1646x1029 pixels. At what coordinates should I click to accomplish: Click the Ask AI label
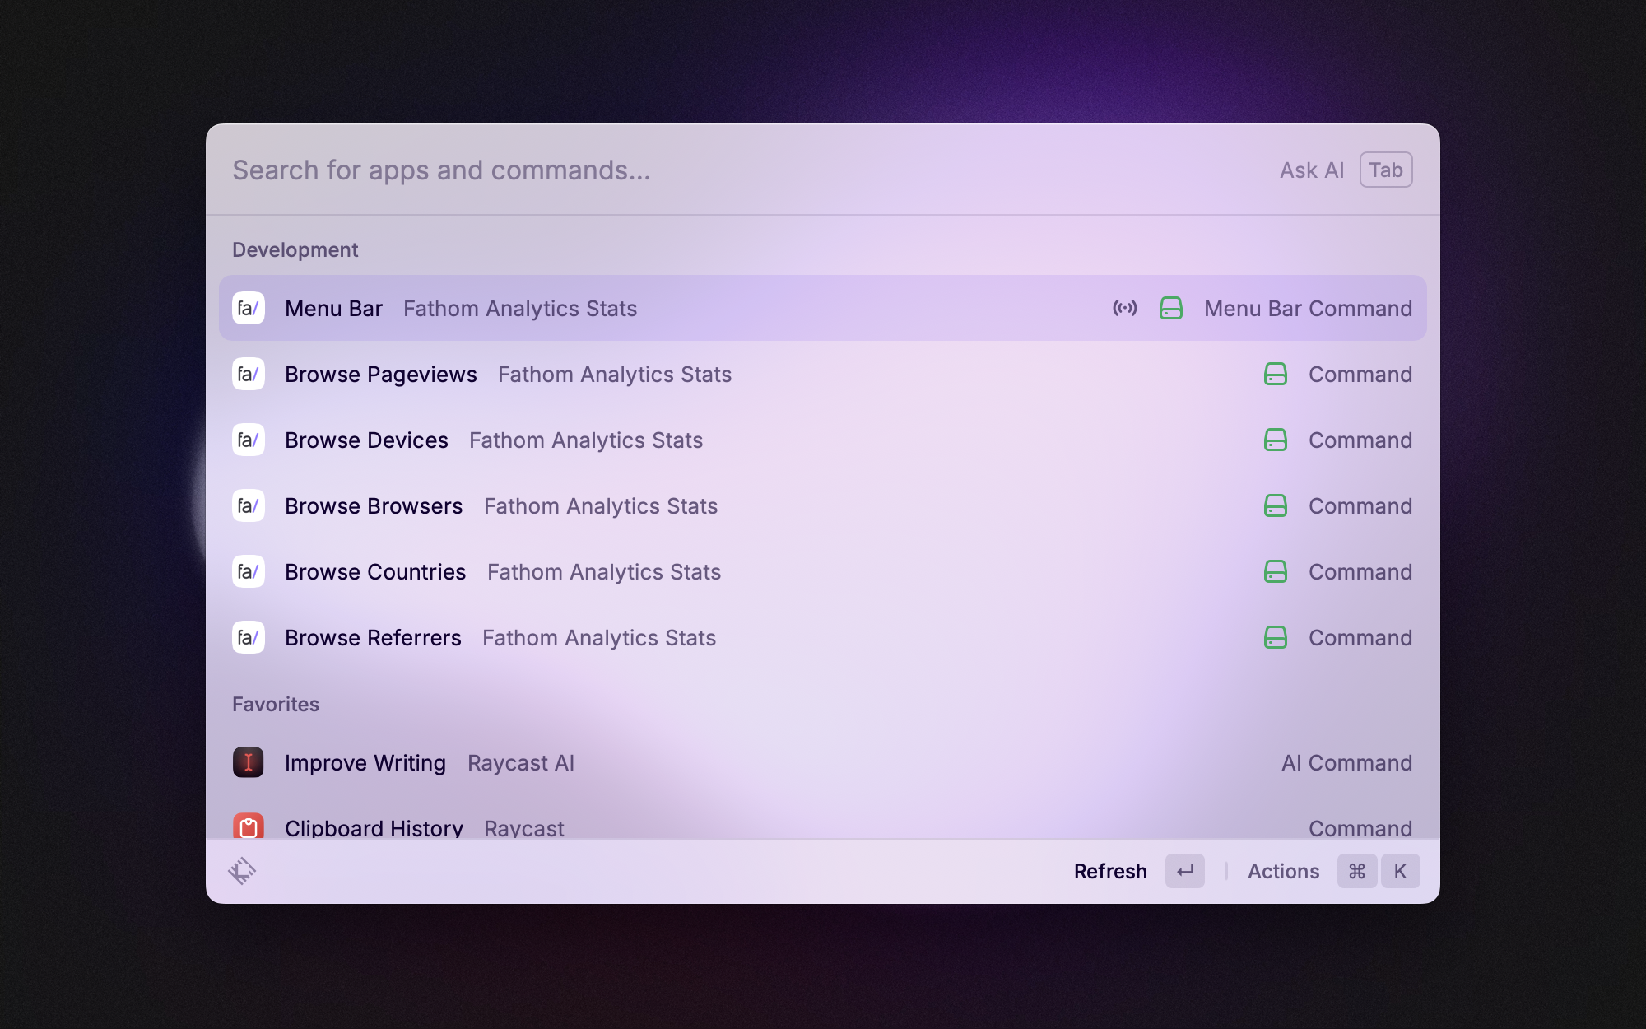(x=1311, y=170)
